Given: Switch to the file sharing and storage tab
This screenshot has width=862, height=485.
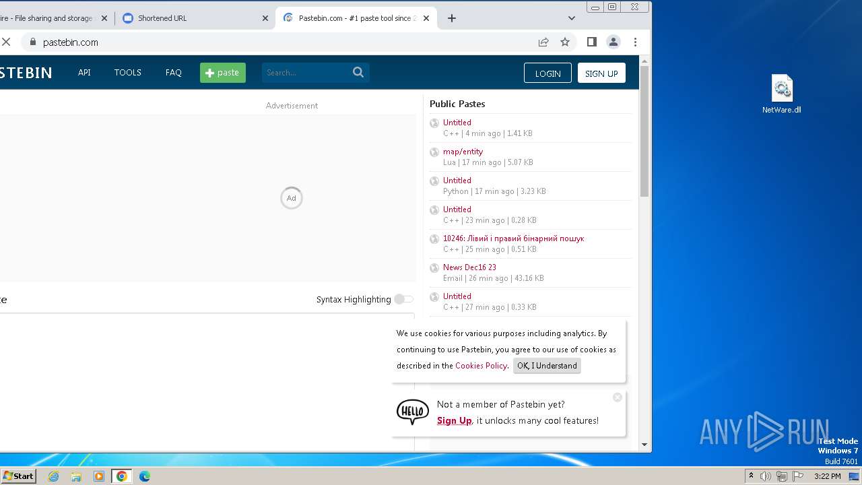Looking at the screenshot, I should point(55,18).
